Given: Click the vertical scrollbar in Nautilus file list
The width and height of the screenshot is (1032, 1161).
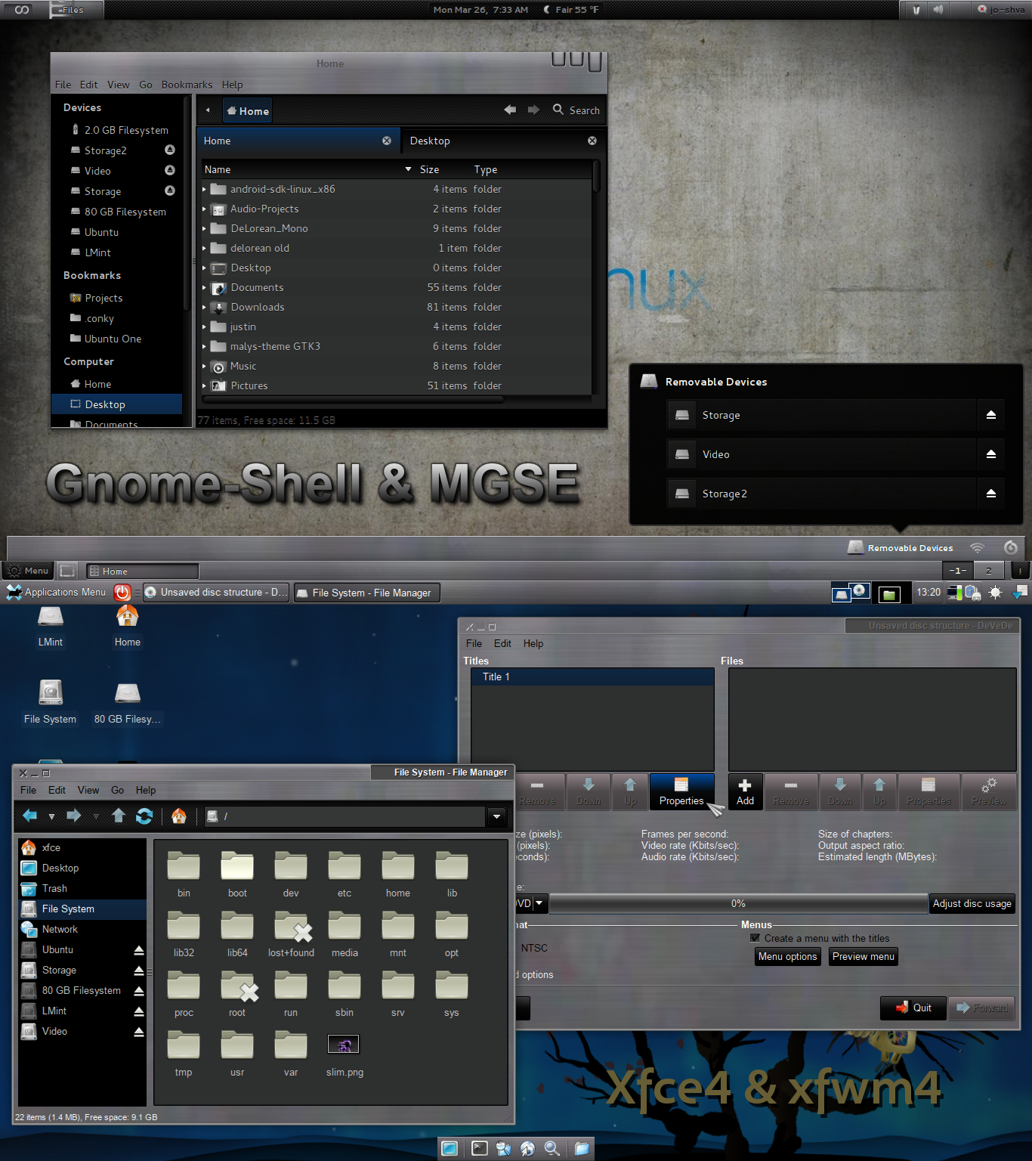Looking at the screenshot, I should [596, 176].
